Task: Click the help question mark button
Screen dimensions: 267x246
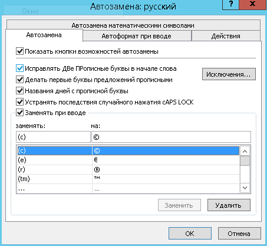Action: tap(230, 5)
